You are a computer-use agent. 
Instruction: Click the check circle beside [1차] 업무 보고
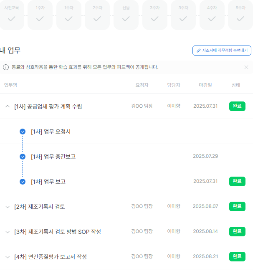[23, 182]
